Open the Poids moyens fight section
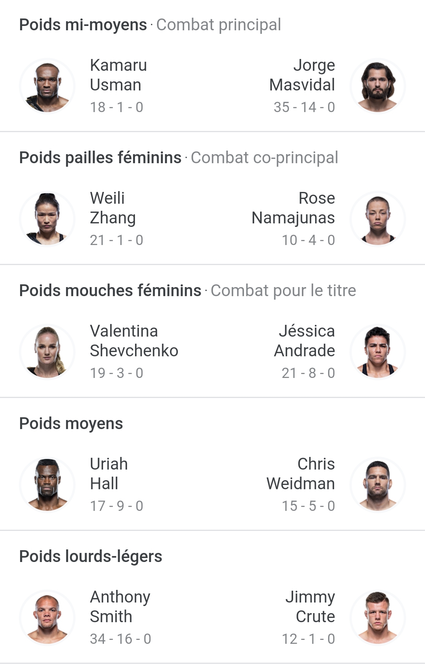This screenshot has height=667, width=425. click(x=71, y=424)
